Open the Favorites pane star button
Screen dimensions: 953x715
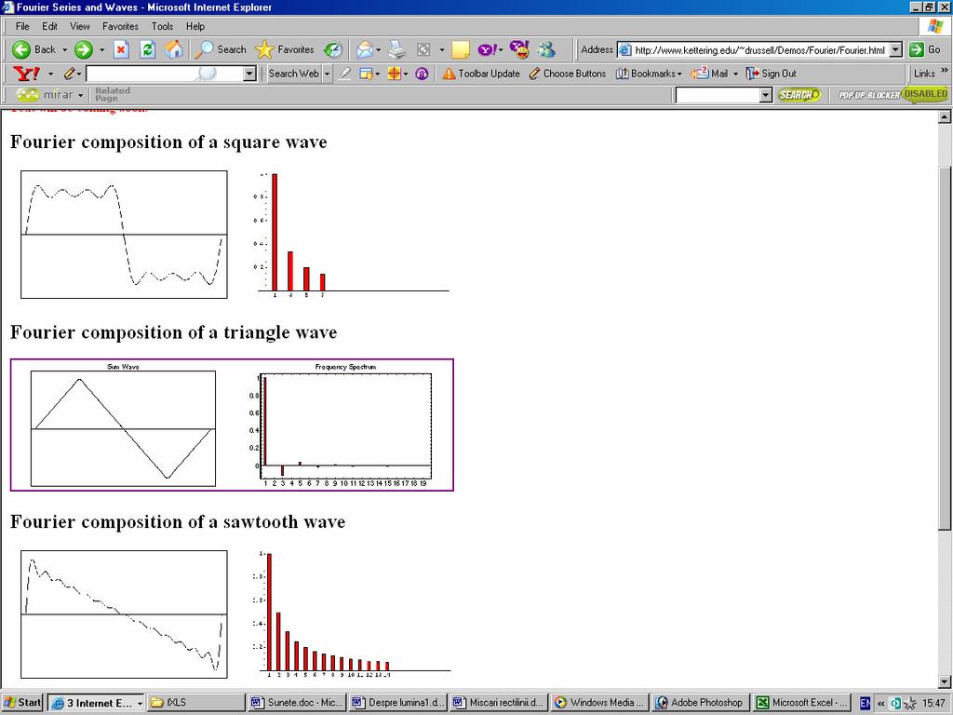(x=285, y=50)
